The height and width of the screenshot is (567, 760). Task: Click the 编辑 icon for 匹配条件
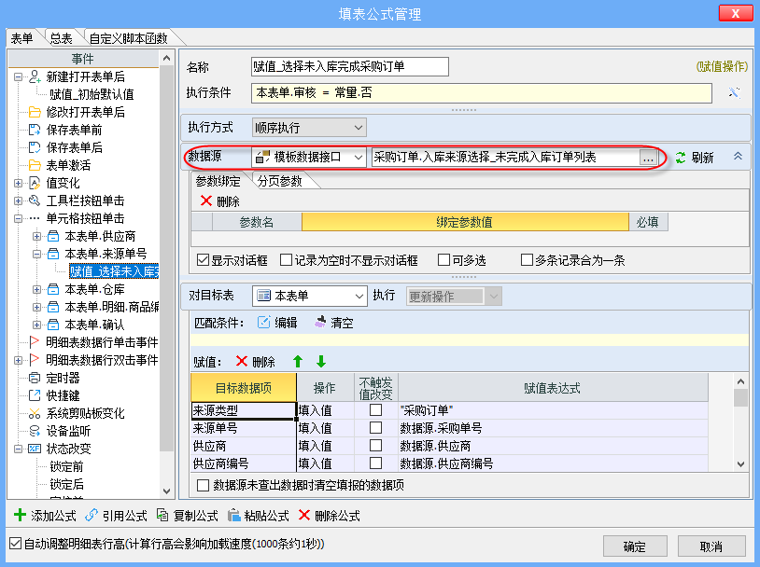[x=263, y=323]
